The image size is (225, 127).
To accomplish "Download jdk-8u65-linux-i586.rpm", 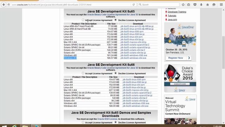I will [132, 31].
